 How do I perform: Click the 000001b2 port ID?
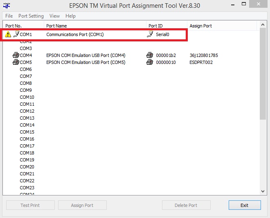click(166, 55)
